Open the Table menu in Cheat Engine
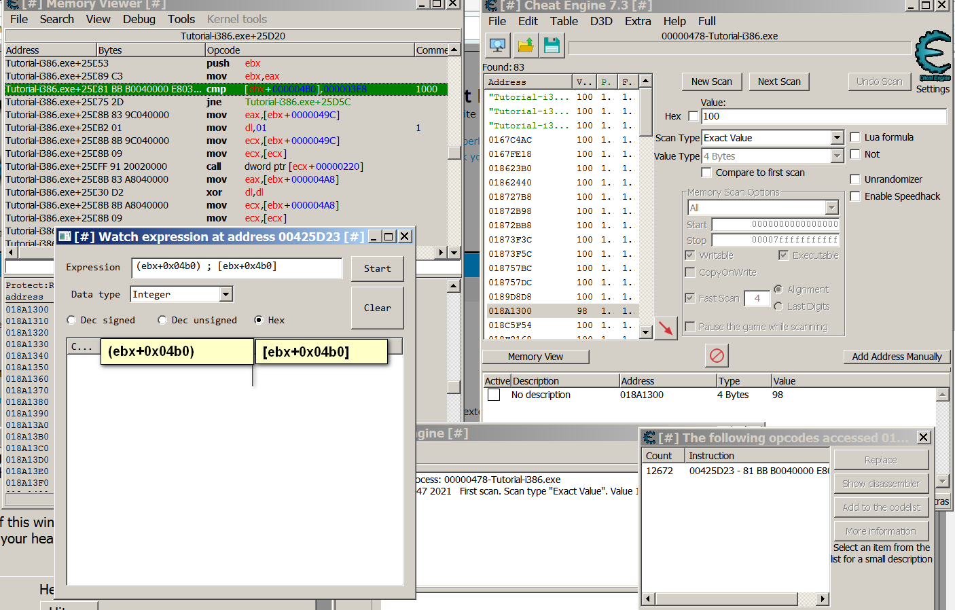The width and height of the screenshot is (955, 610). click(x=564, y=21)
